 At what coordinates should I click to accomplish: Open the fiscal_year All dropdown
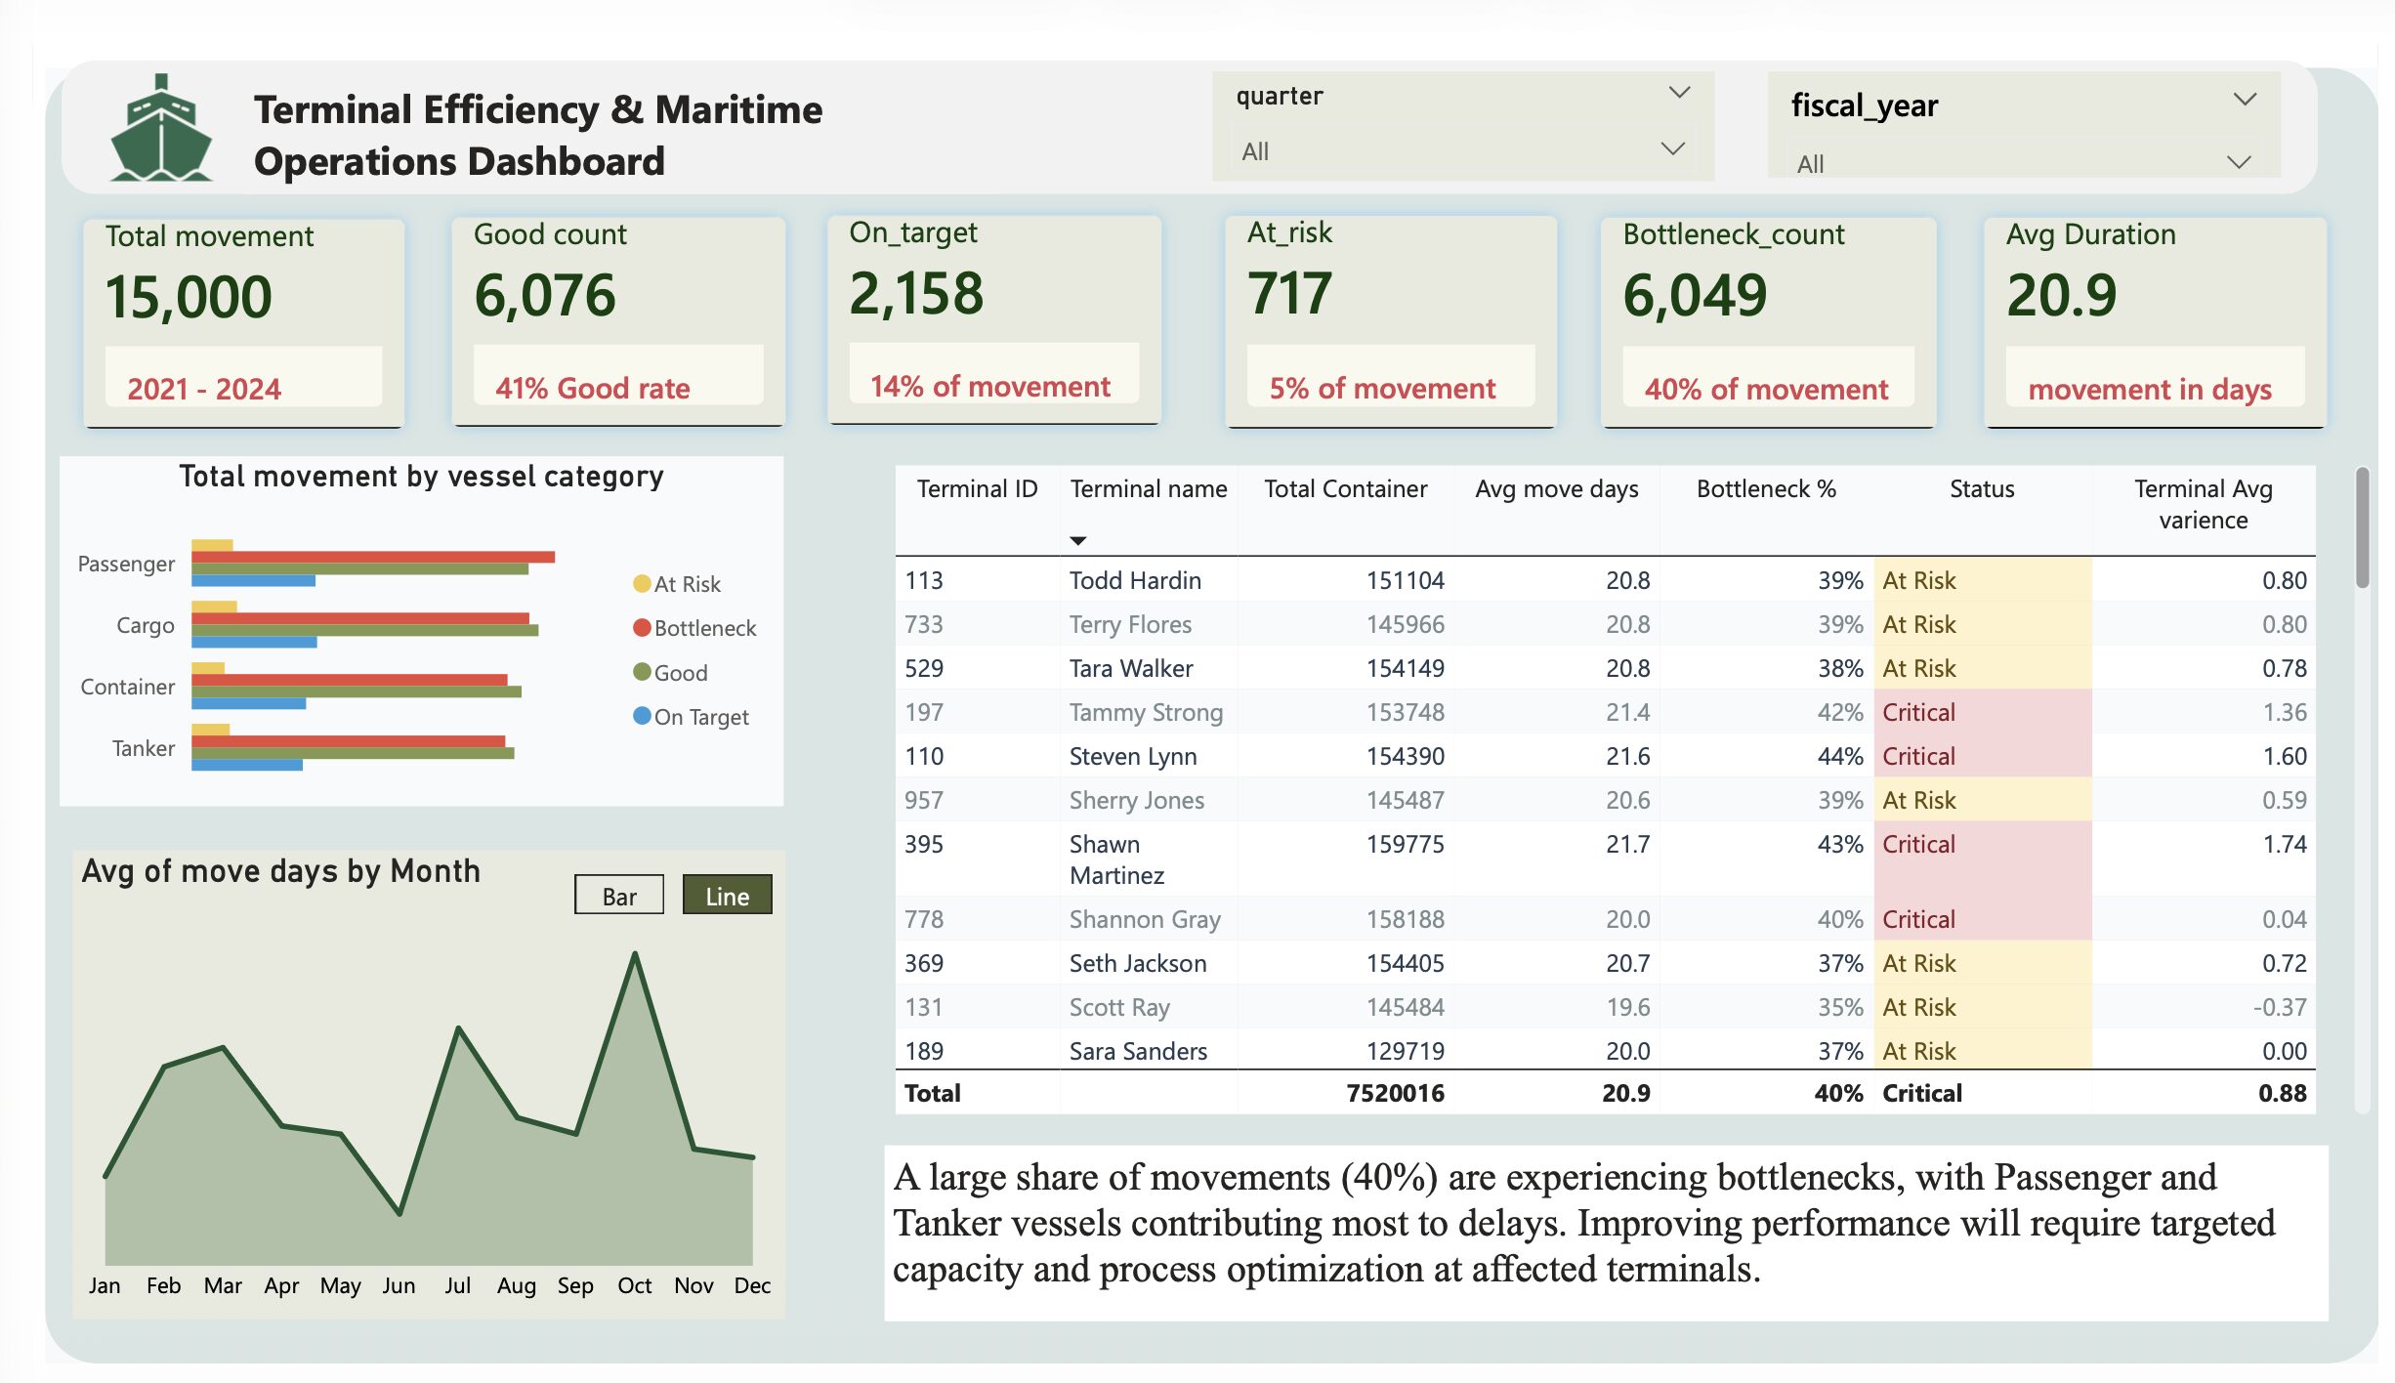point(2238,162)
